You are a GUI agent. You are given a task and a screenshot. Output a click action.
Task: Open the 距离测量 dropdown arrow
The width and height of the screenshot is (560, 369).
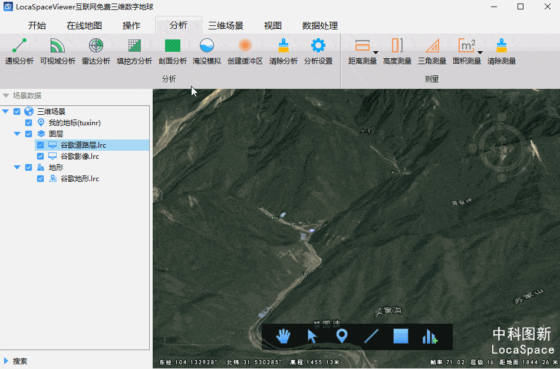(x=375, y=52)
